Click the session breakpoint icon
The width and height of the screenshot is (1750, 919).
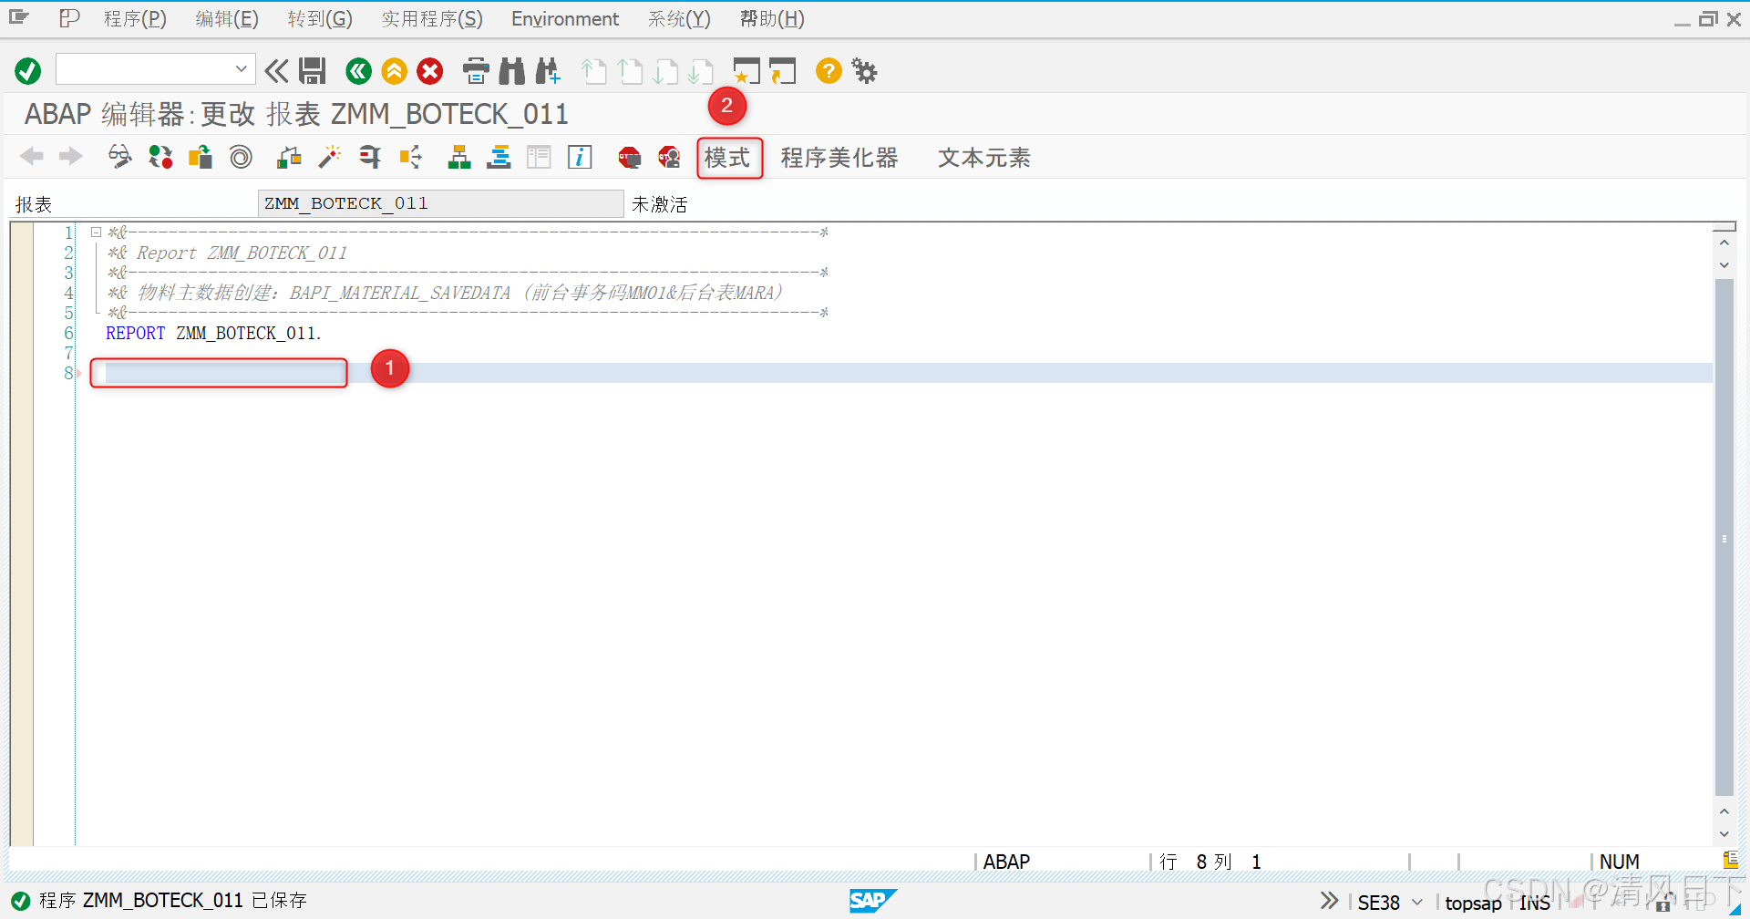(629, 157)
